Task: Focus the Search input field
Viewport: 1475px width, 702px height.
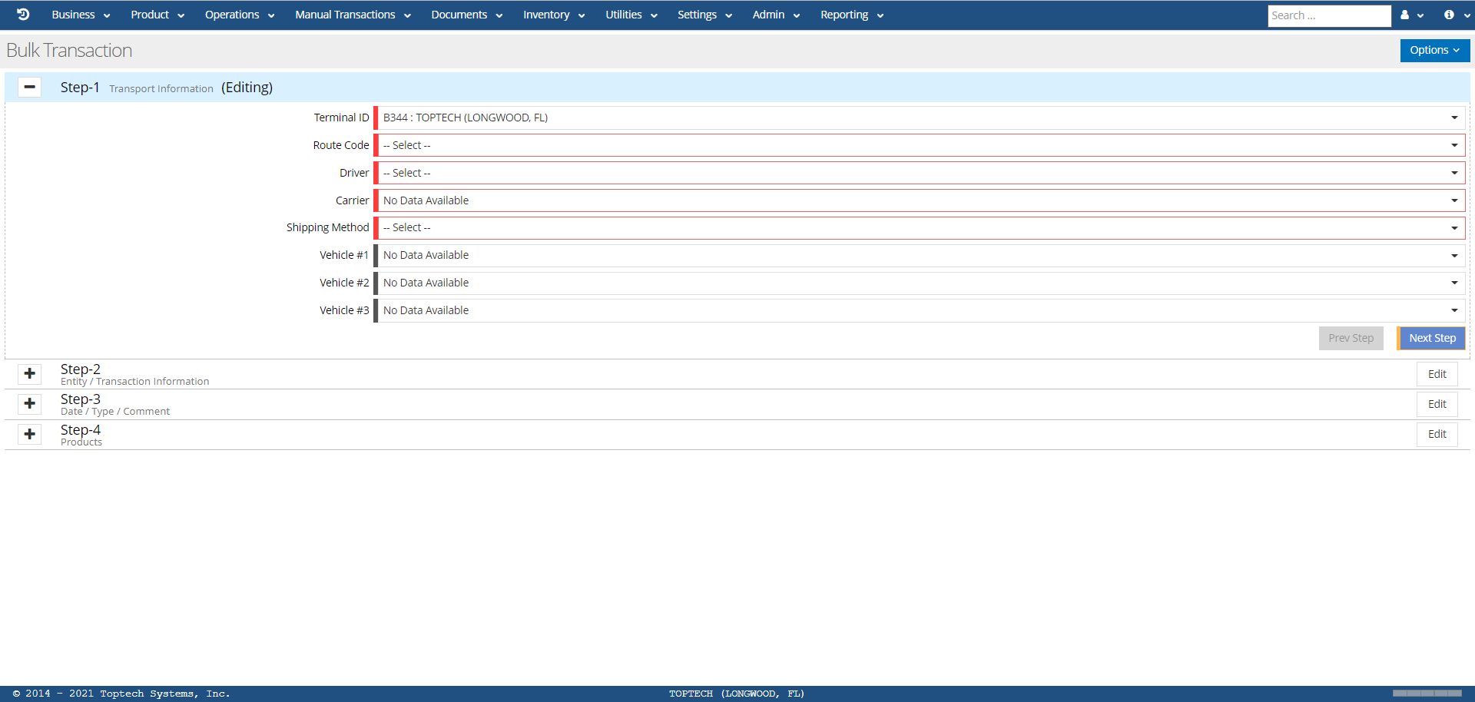Action: (x=1329, y=15)
